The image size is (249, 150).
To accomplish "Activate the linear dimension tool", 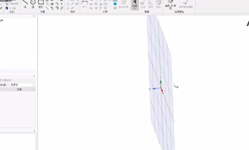I will (x=85, y=2).
